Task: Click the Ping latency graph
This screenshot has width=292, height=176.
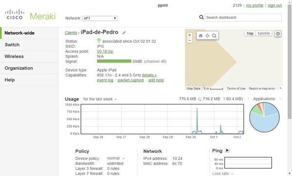Action: pyautogui.click(x=248, y=162)
